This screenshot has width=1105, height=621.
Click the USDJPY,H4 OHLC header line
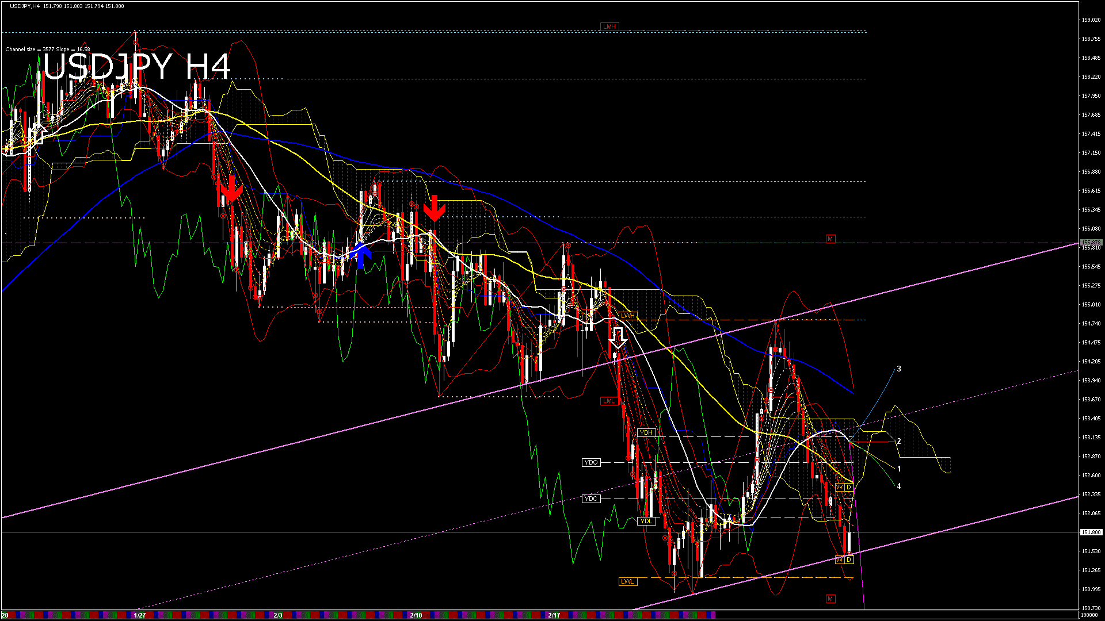[67, 6]
